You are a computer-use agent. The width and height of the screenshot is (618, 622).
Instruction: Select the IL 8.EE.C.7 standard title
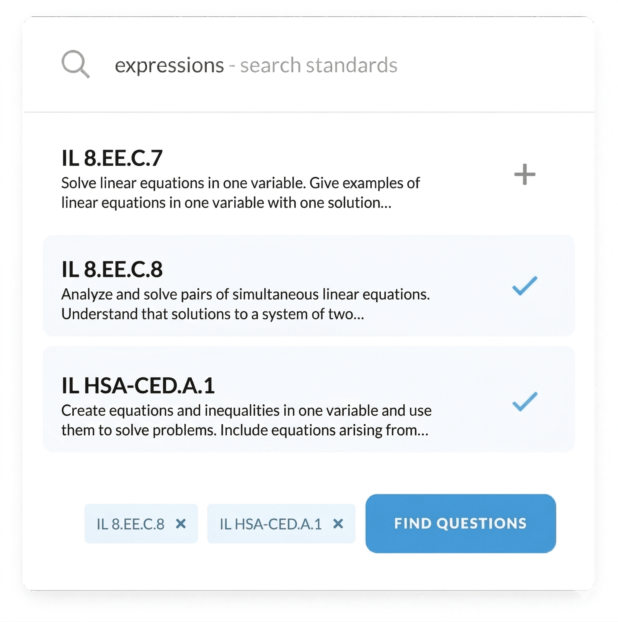click(112, 158)
